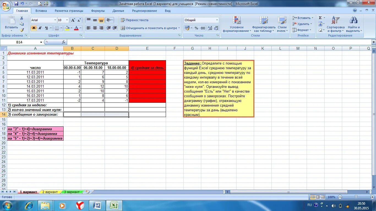Click the AutoSum sigma icon
This screenshot has width=376, height=211.
pyautogui.click(x=320, y=18)
